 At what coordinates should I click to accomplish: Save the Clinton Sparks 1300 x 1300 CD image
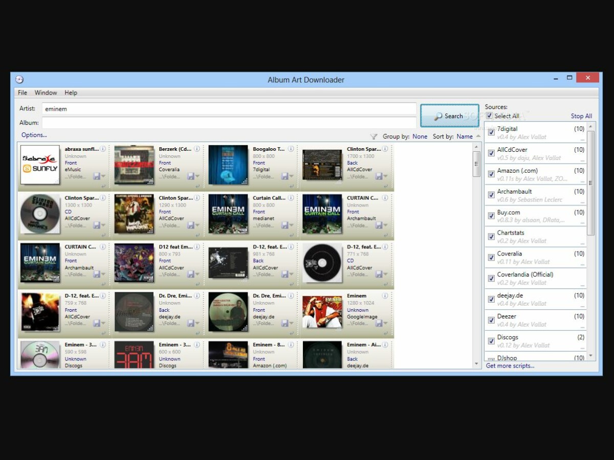click(97, 225)
